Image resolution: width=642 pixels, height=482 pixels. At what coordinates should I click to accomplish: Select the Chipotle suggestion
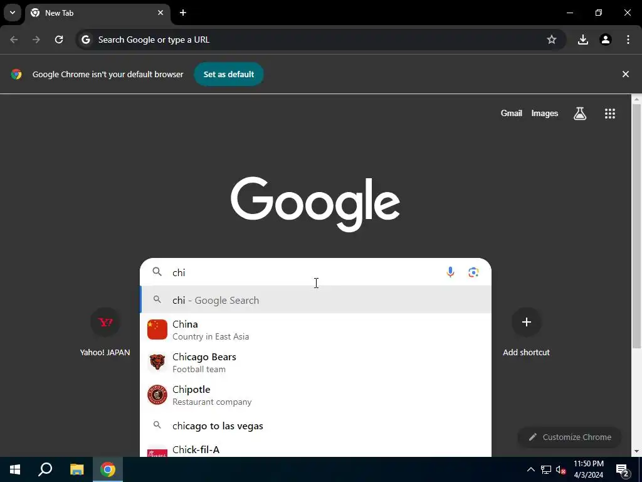click(316, 395)
